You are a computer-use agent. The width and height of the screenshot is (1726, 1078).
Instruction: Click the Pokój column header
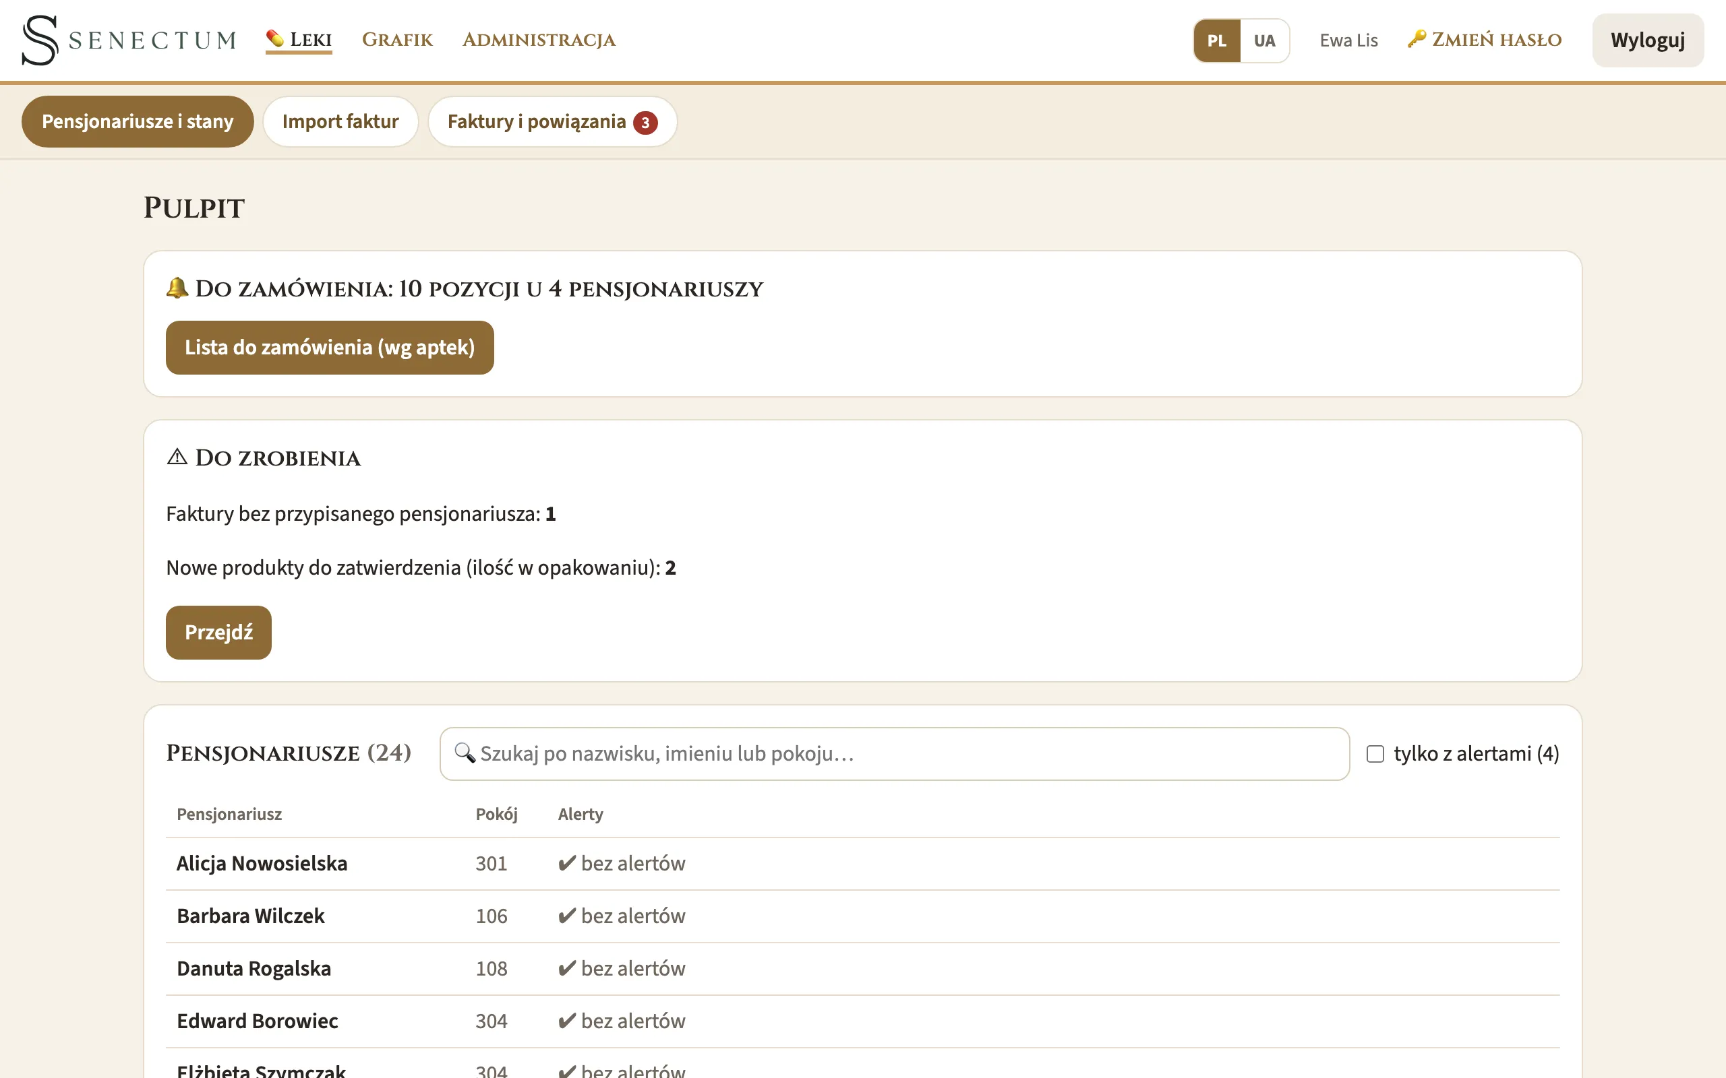click(x=496, y=814)
